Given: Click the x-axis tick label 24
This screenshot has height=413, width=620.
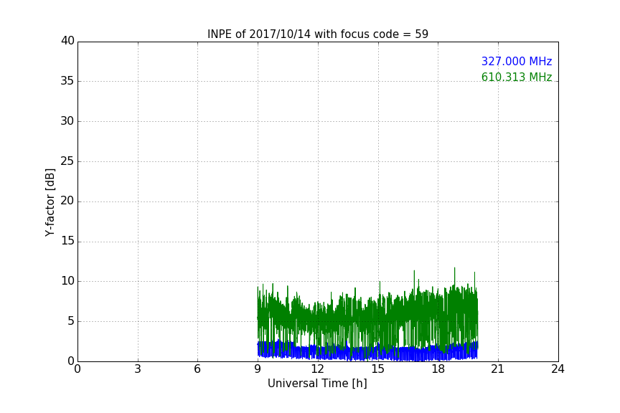Looking at the screenshot, I should (558, 369).
